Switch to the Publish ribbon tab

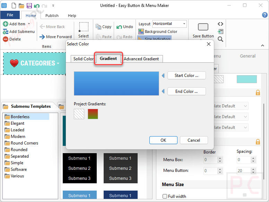click(x=52, y=16)
